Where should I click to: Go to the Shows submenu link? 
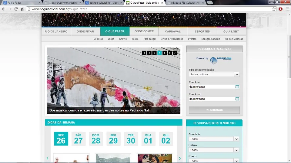tap(123, 39)
